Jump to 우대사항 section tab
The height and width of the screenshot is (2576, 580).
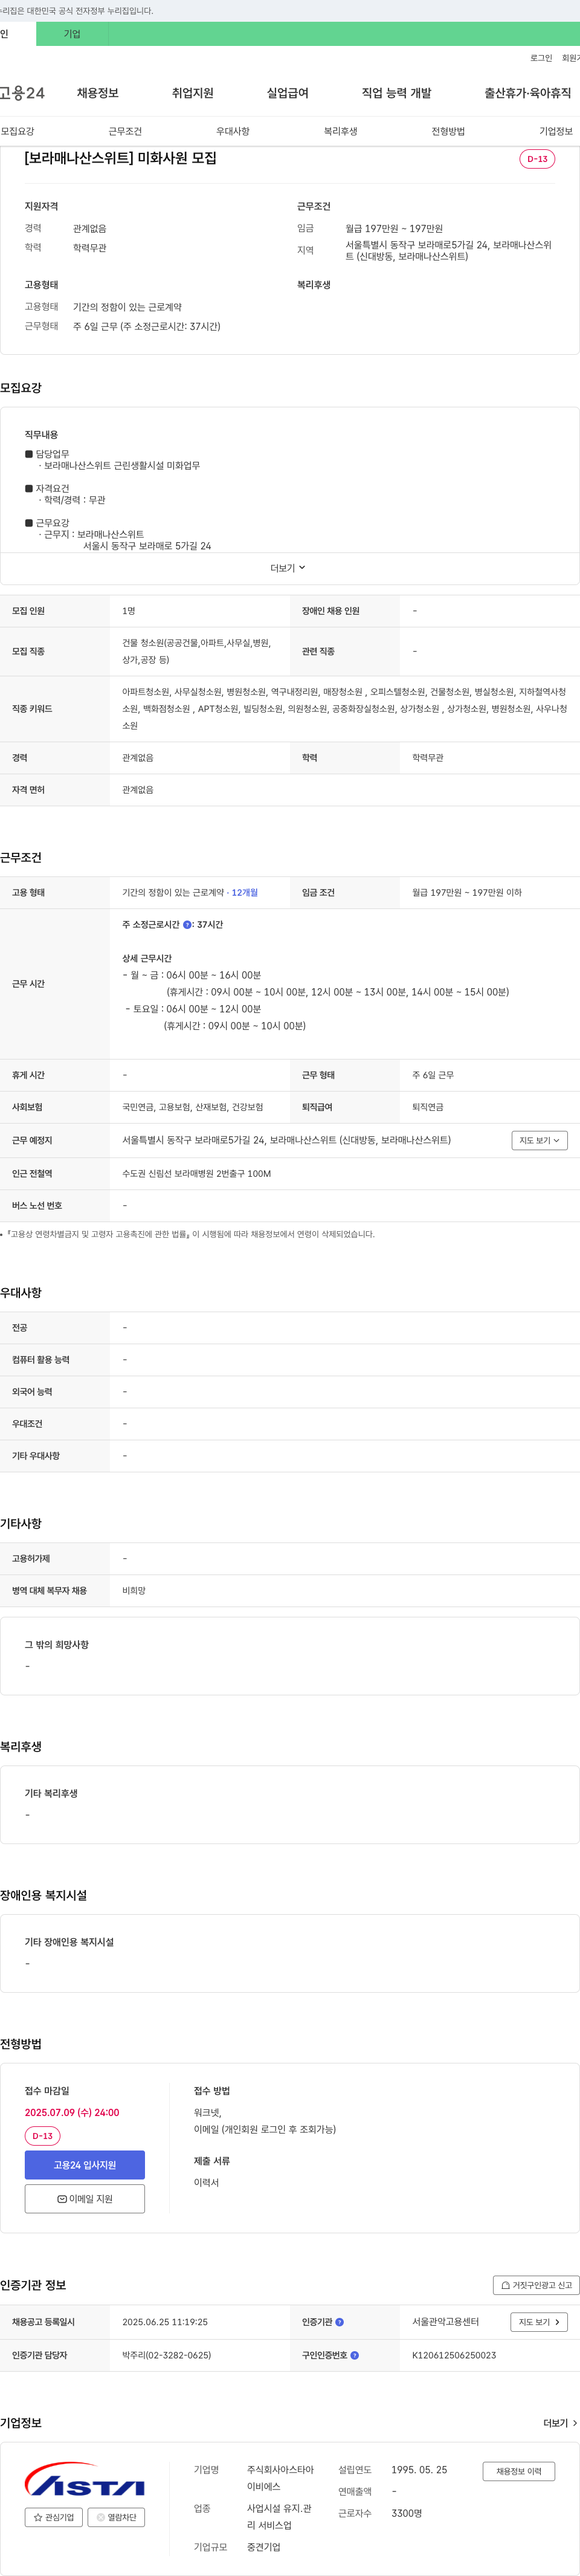[233, 131]
